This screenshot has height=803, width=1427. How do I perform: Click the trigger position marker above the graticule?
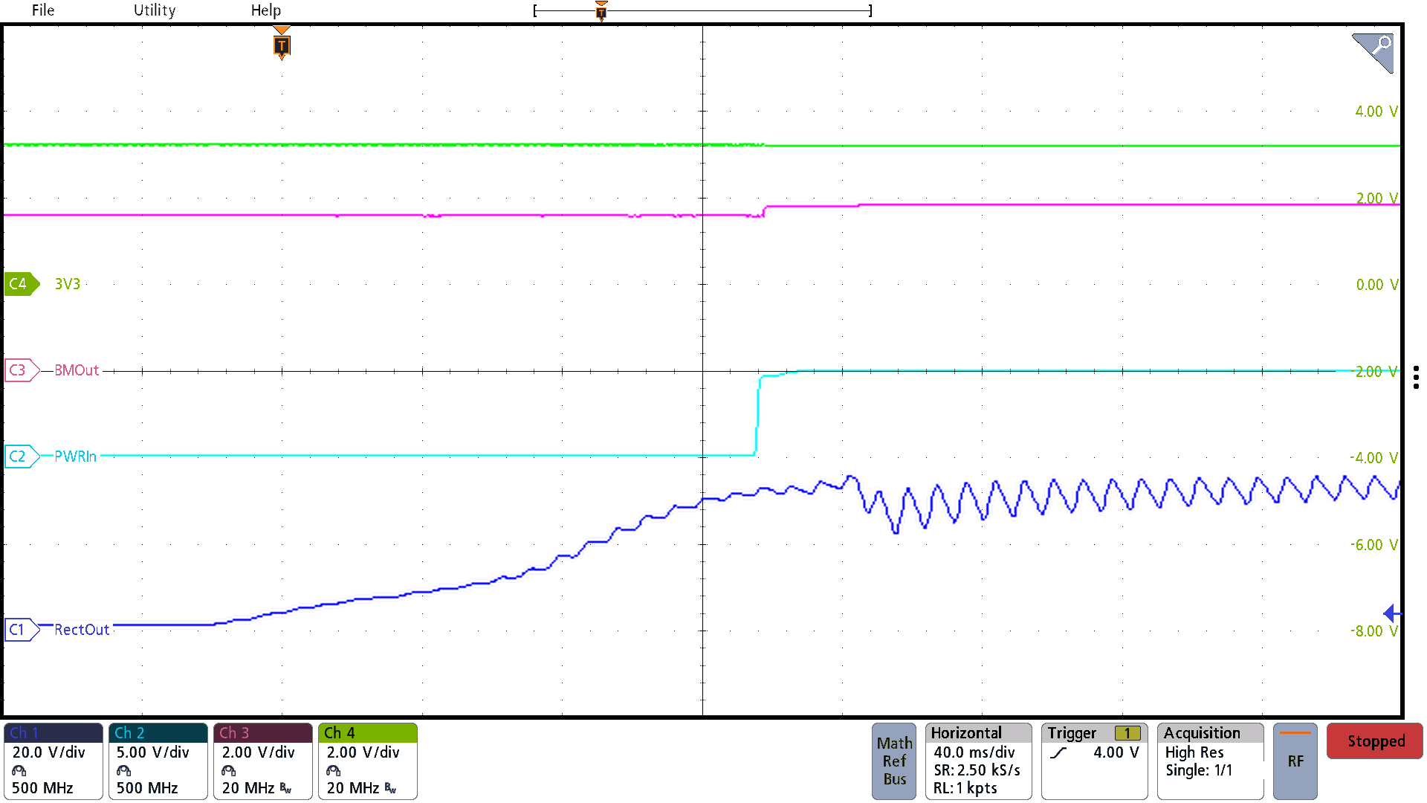(x=281, y=45)
